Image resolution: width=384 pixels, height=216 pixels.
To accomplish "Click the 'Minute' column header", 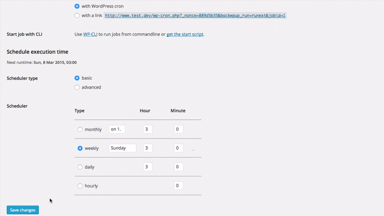I will coord(178,111).
